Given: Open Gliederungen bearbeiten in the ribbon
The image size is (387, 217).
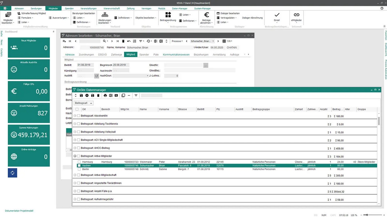Looking at the screenshot, I should (x=105, y=18).
